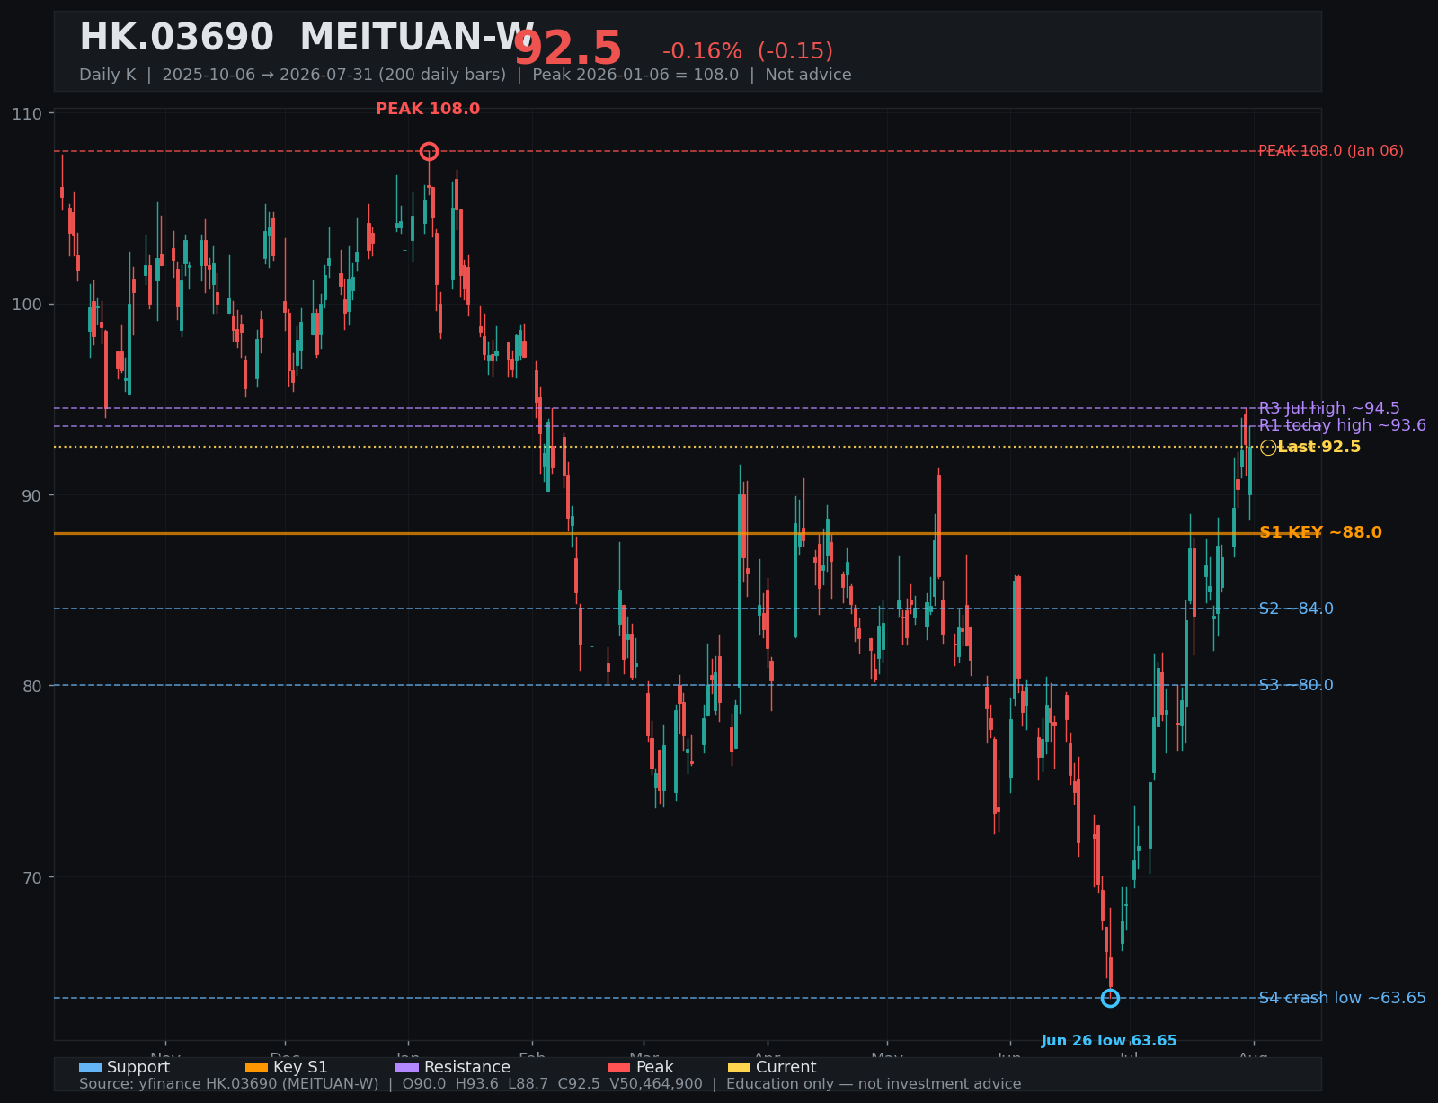Select the blue Support legend swatch
1438x1103 pixels.
90,1067
